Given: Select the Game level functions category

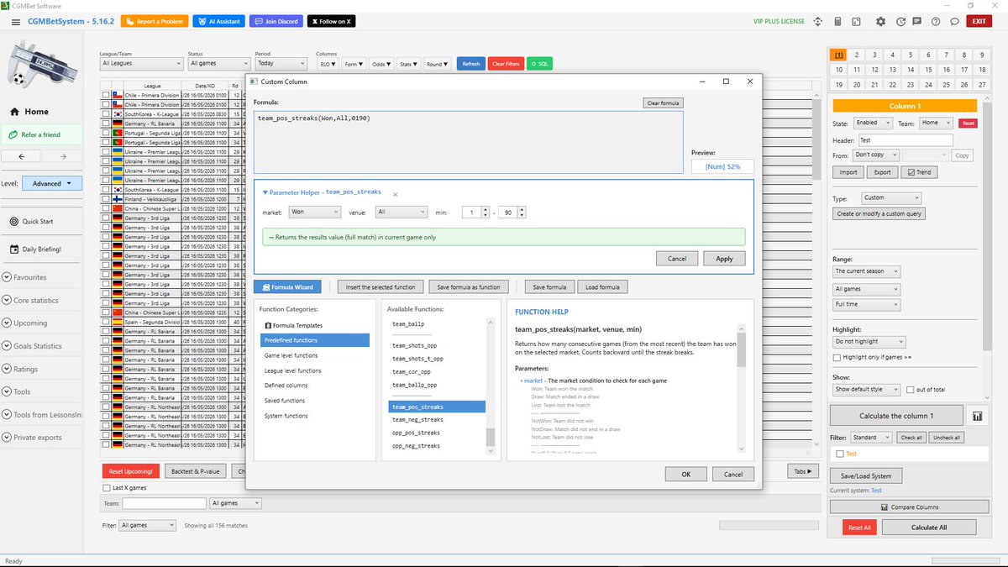Looking at the screenshot, I should 291,355.
